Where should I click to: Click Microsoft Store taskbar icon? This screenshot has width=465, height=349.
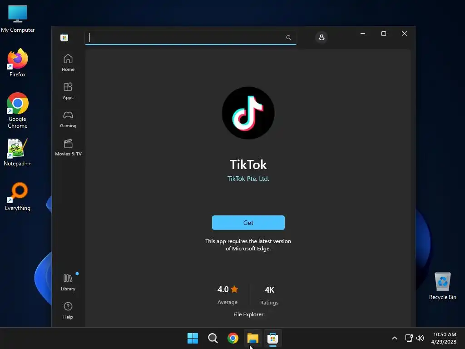point(272,338)
